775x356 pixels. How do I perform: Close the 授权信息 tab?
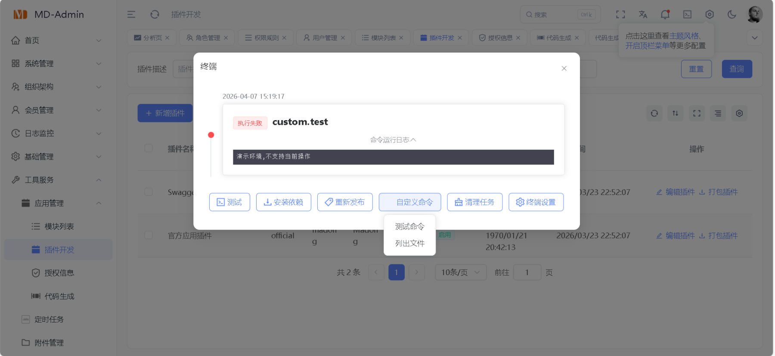tap(518, 38)
